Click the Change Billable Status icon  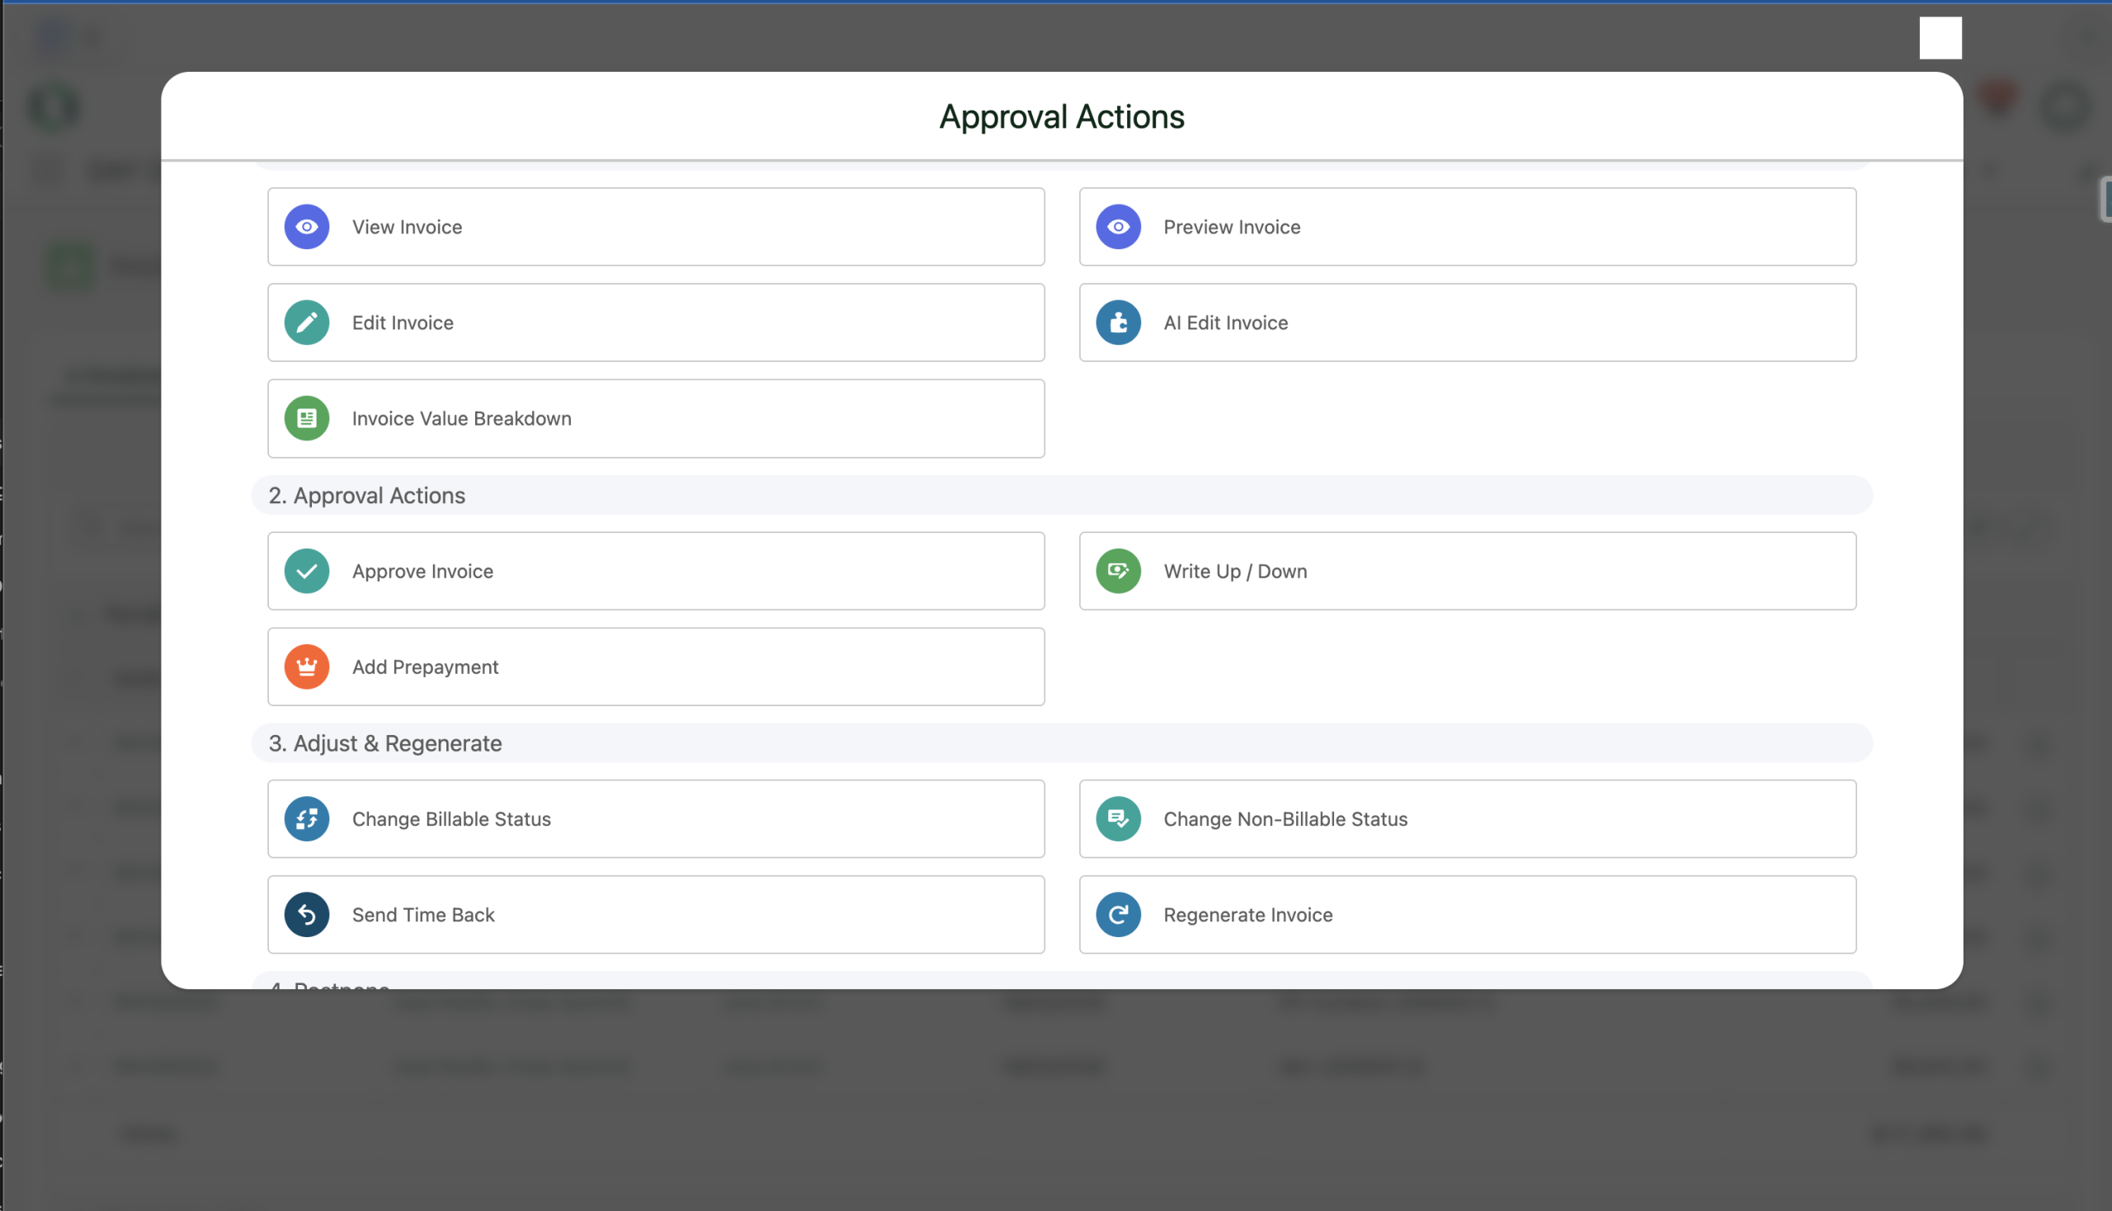307,819
